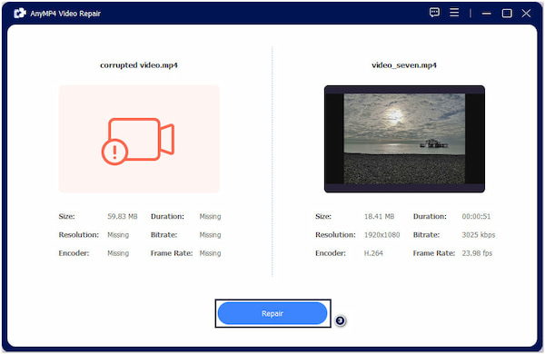
Task: Select the pale pink corrupted video placeholder
Action: click(x=139, y=139)
